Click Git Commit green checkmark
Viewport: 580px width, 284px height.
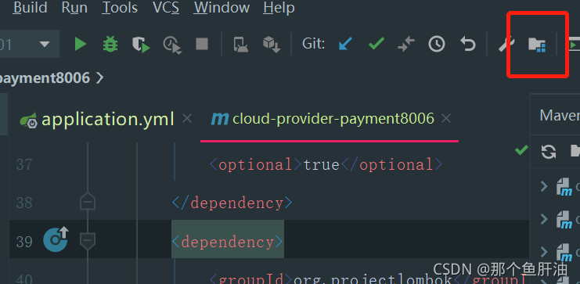click(376, 44)
